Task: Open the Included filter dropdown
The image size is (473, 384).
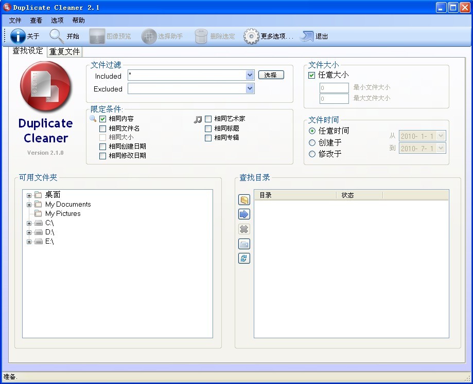Action: 250,76
